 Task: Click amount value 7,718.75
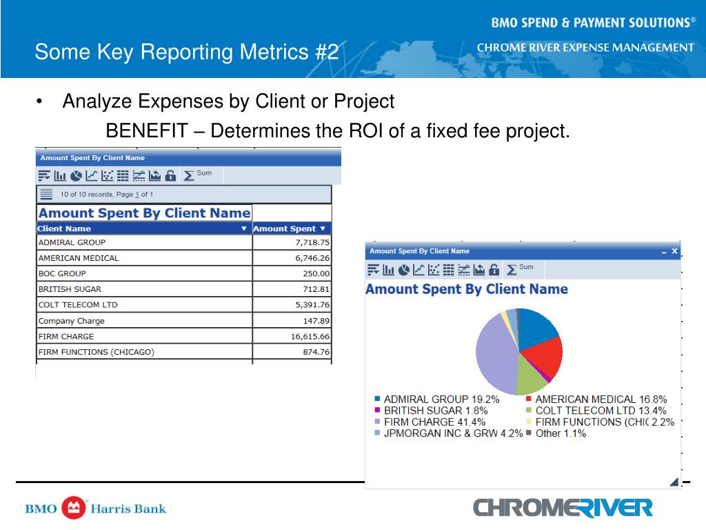click(312, 242)
